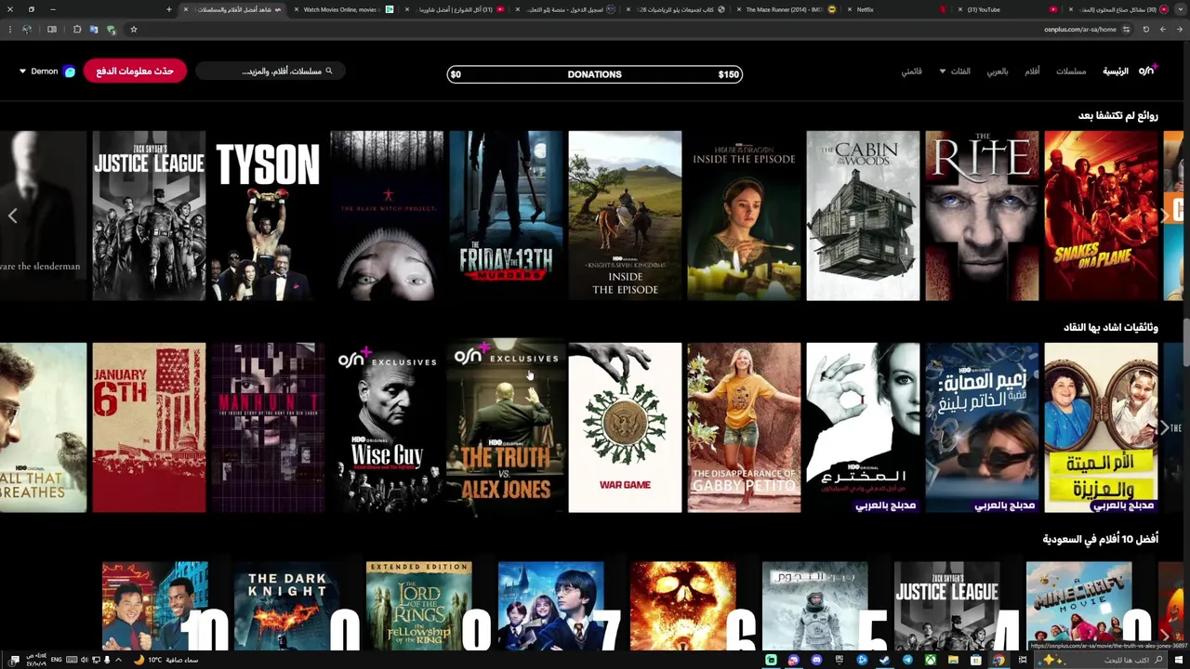Open The Blair Witch Project poster
The width and height of the screenshot is (1190, 669).
click(x=387, y=216)
